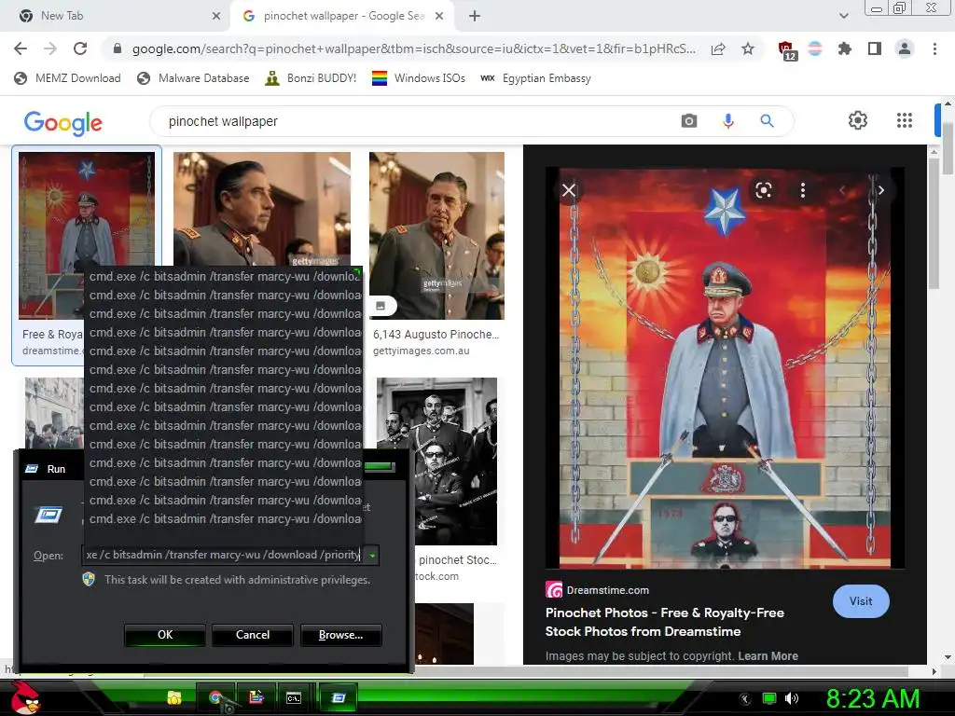
Task: Open the Malware Database bookmark
Action: [193, 78]
